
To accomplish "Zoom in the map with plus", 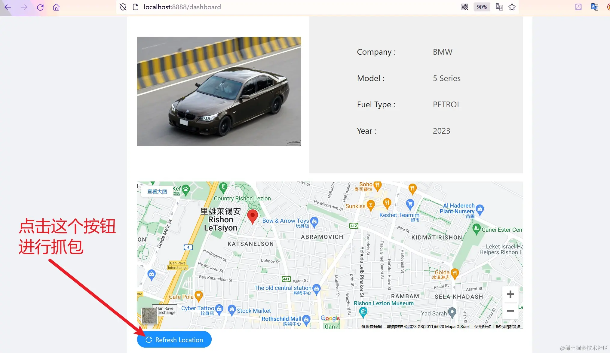I will point(510,294).
